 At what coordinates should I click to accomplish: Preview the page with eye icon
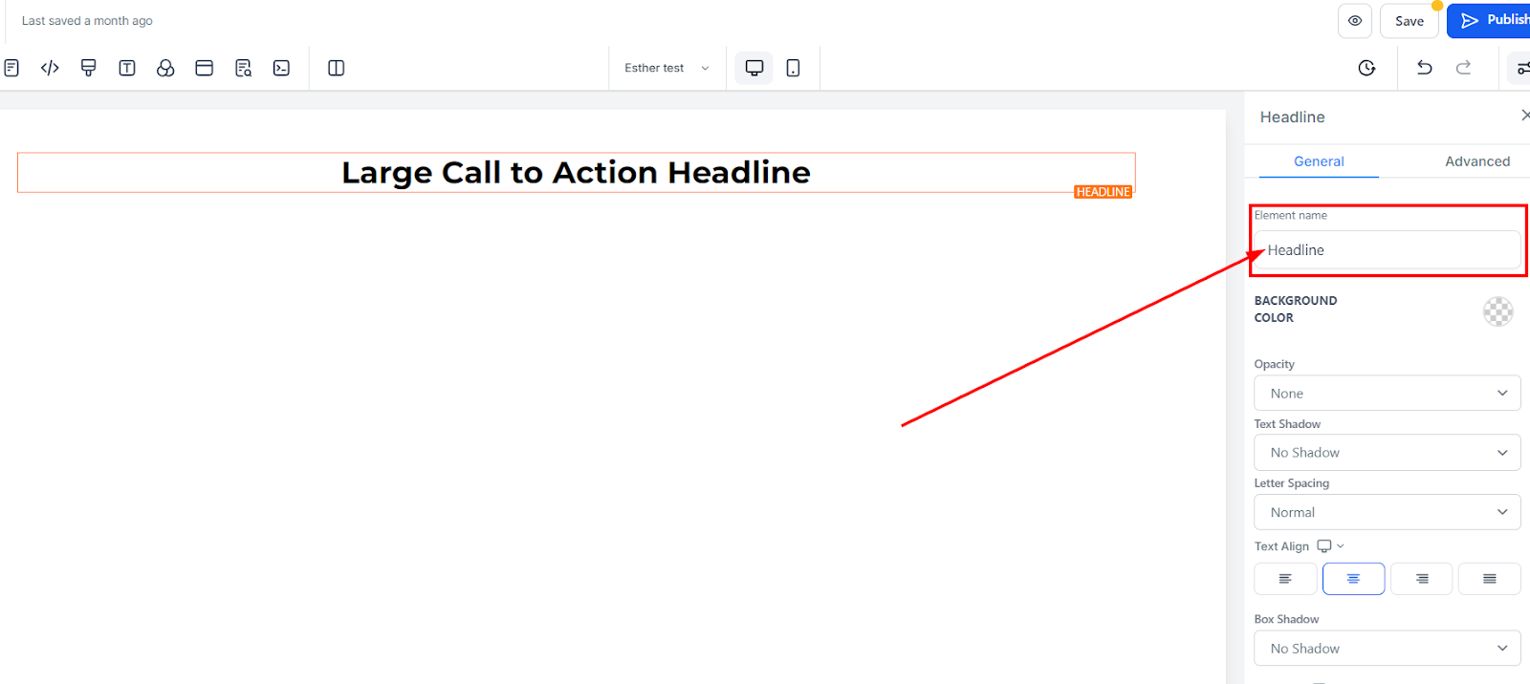tap(1355, 20)
